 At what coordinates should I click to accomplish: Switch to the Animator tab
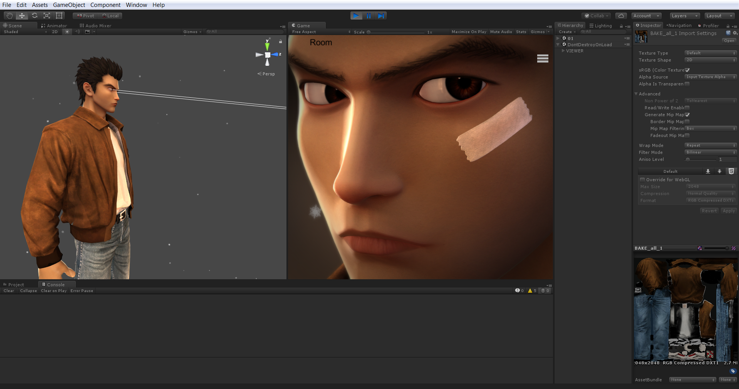54,26
